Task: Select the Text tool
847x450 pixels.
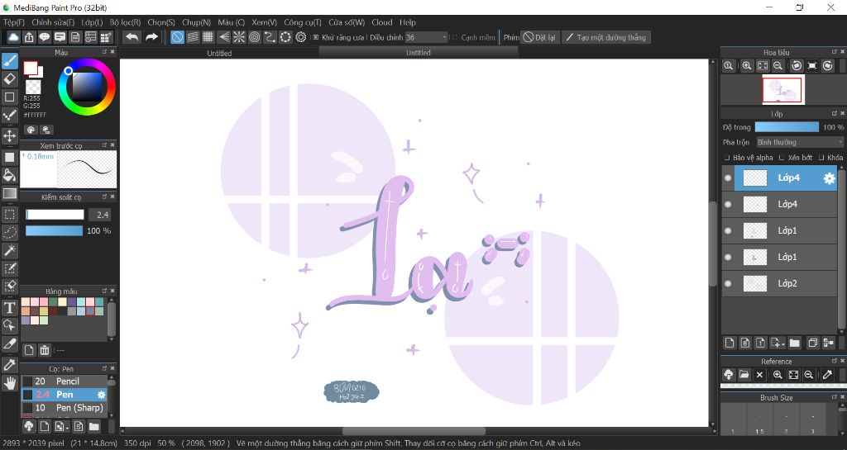Action: pyautogui.click(x=10, y=308)
